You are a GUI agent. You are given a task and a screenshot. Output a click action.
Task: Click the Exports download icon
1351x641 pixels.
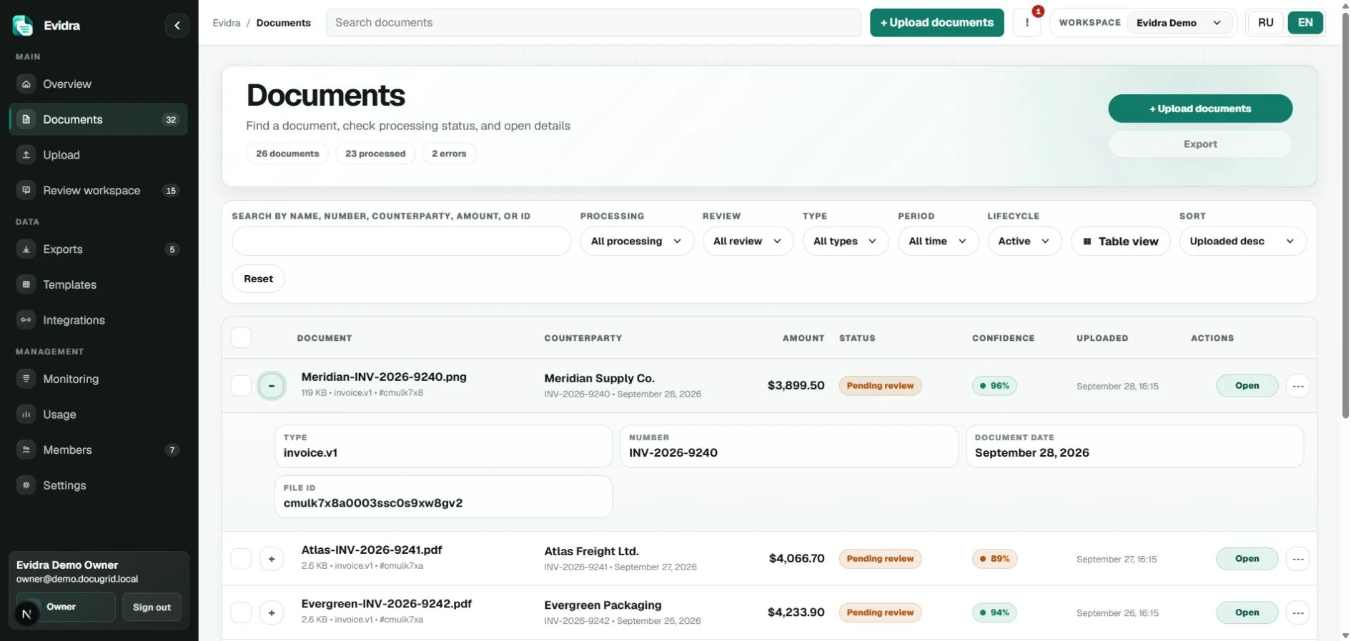pyautogui.click(x=26, y=249)
